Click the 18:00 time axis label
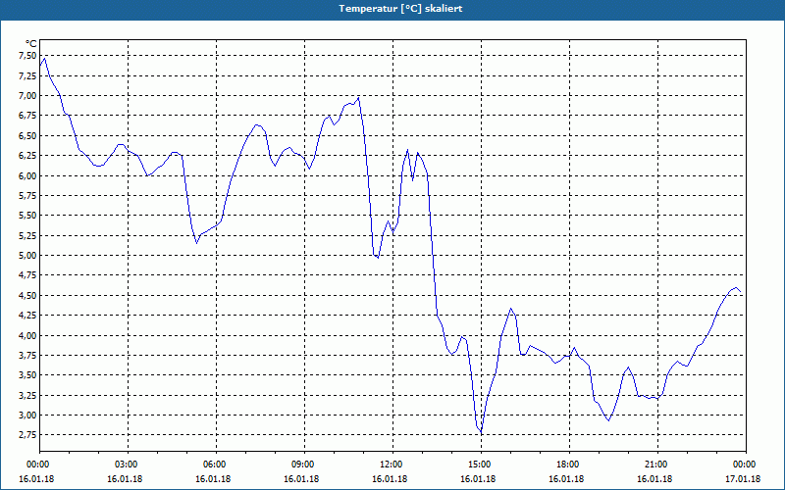This screenshot has height=490, width=785. click(569, 465)
